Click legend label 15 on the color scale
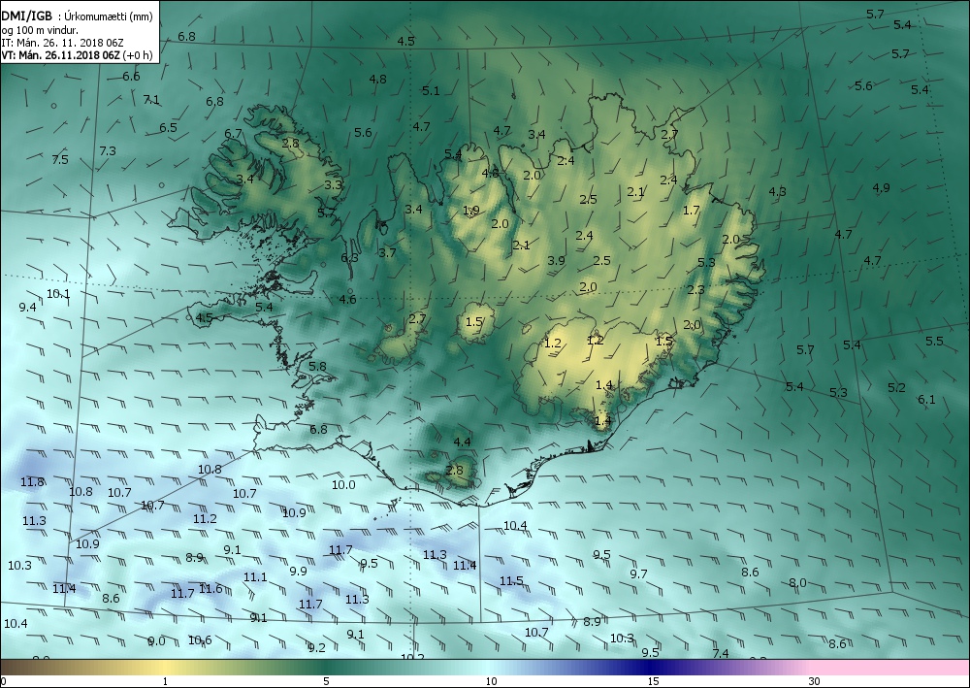 653,681
